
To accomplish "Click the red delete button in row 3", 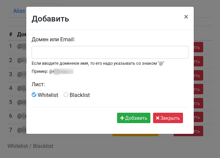I will click(x=198, y=75).
